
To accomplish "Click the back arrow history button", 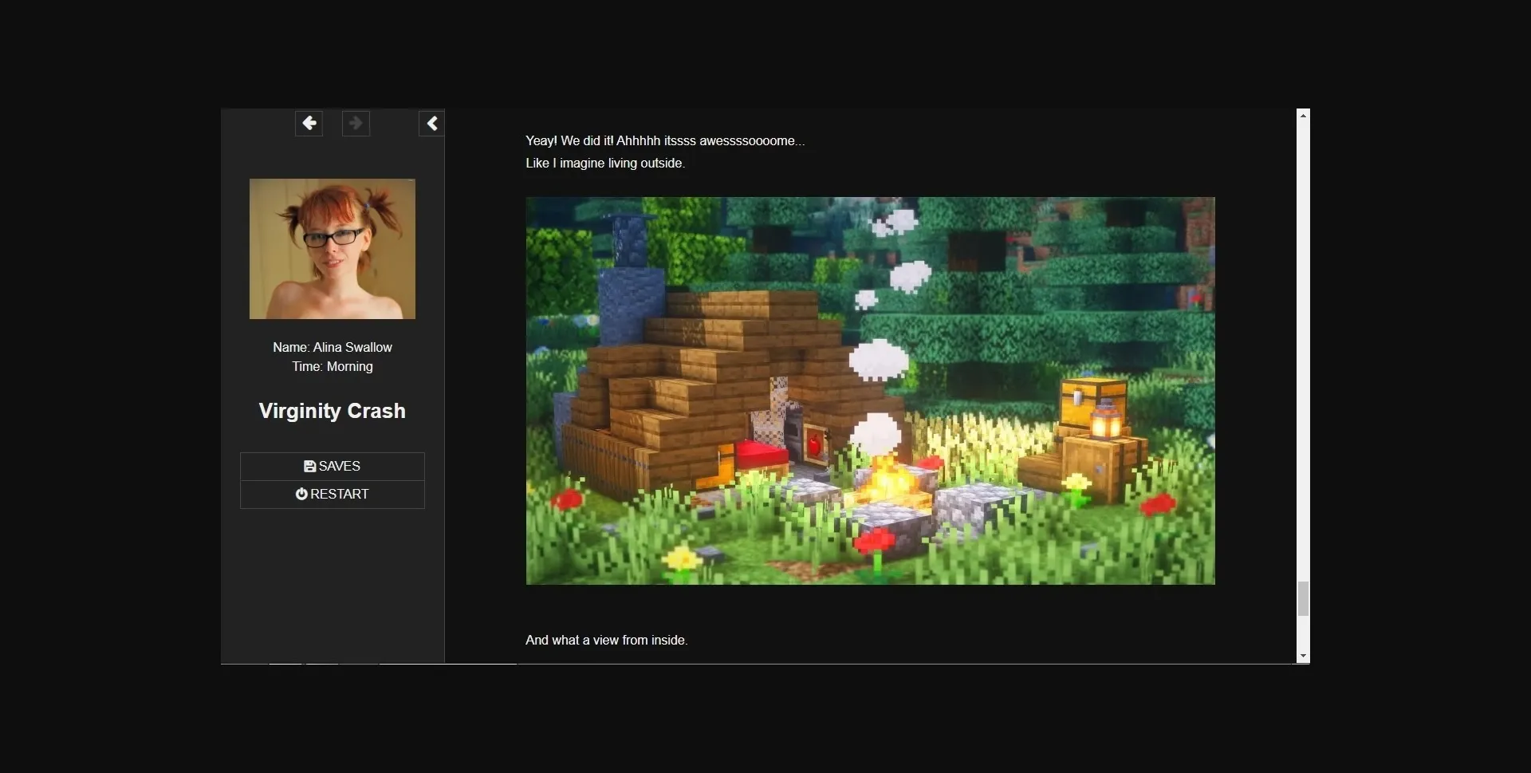I will 309,124.
